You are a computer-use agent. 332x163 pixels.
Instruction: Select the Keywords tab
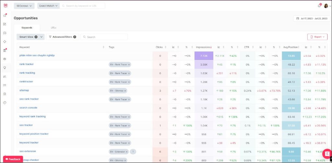tap(27, 28)
